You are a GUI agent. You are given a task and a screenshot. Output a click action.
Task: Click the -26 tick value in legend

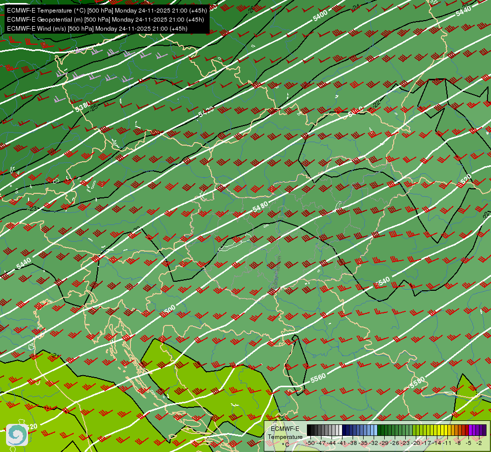coord(395,443)
